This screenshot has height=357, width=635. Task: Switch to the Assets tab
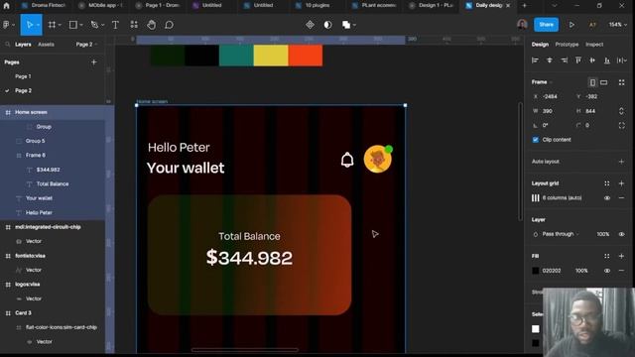(46, 44)
